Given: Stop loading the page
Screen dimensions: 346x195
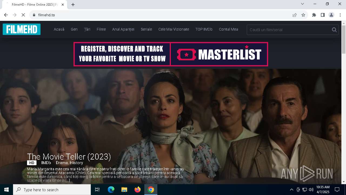Looking at the screenshot, I should (x=23, y=15).
